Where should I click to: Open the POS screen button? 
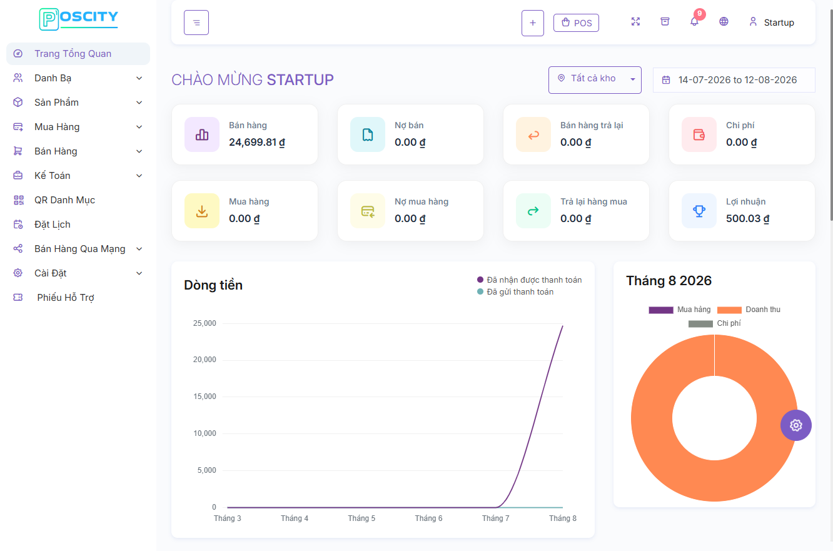[x=576, y=23]
